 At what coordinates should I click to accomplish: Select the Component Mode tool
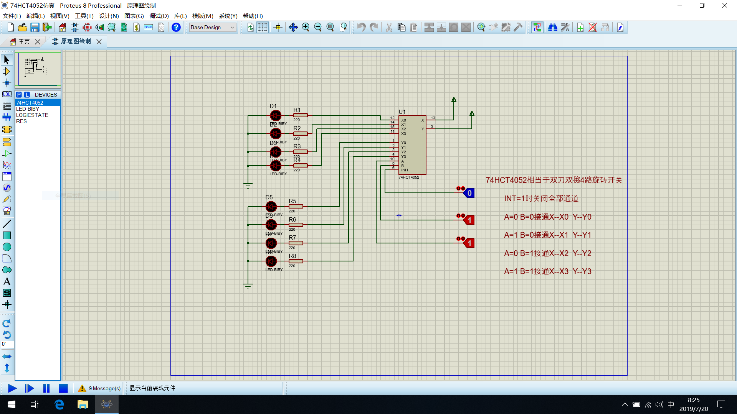(x=7, y=71)
